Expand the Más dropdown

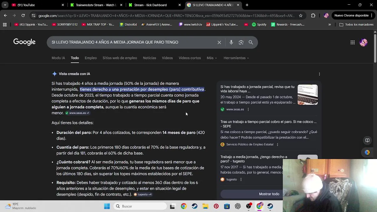pos(212,58)
